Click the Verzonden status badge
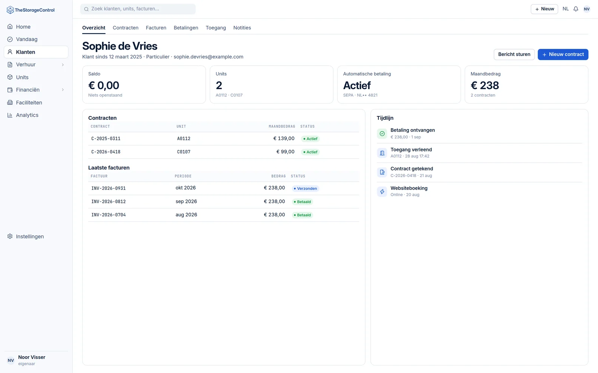 point(305,189)
